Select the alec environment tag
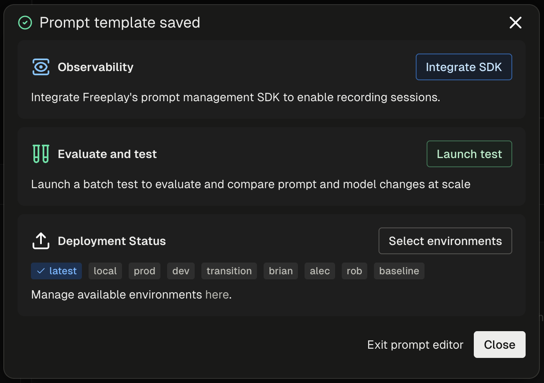 pyautogui.click(x=320, y=271)
